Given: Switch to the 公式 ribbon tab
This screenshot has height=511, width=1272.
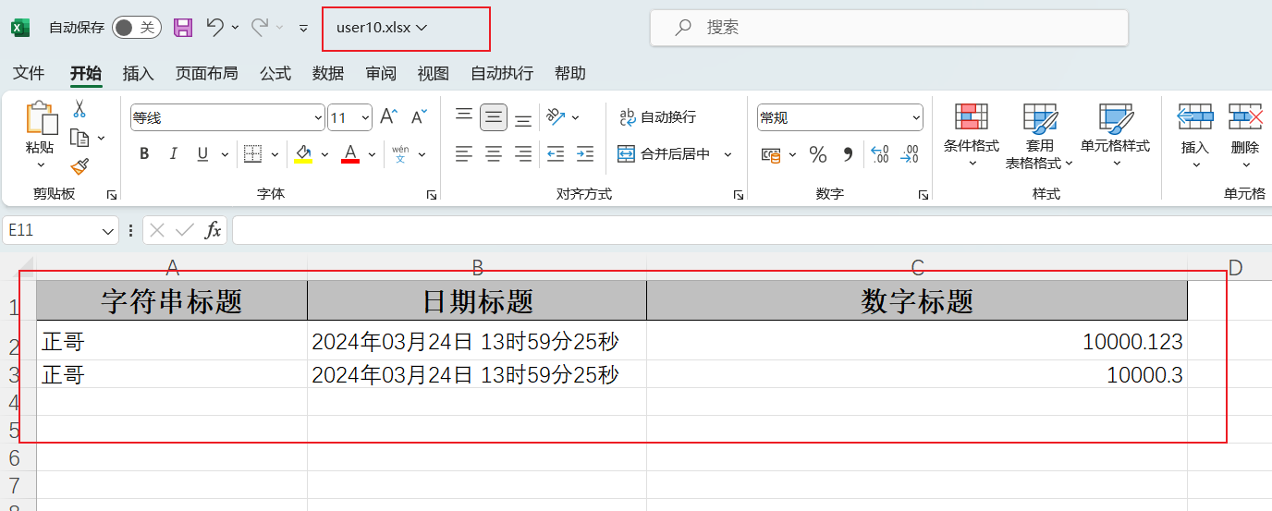Looking at the screenshot, I should pos(275,74).
